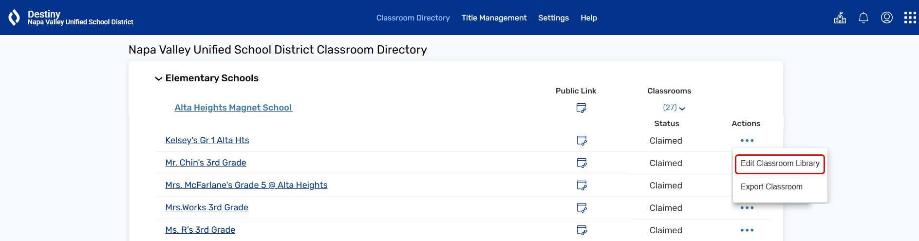This screenshot has width=919, height=241.
Task: Click Claimed status for Mrs. McFarlane's Grade 5
Action: click(666, 185)
